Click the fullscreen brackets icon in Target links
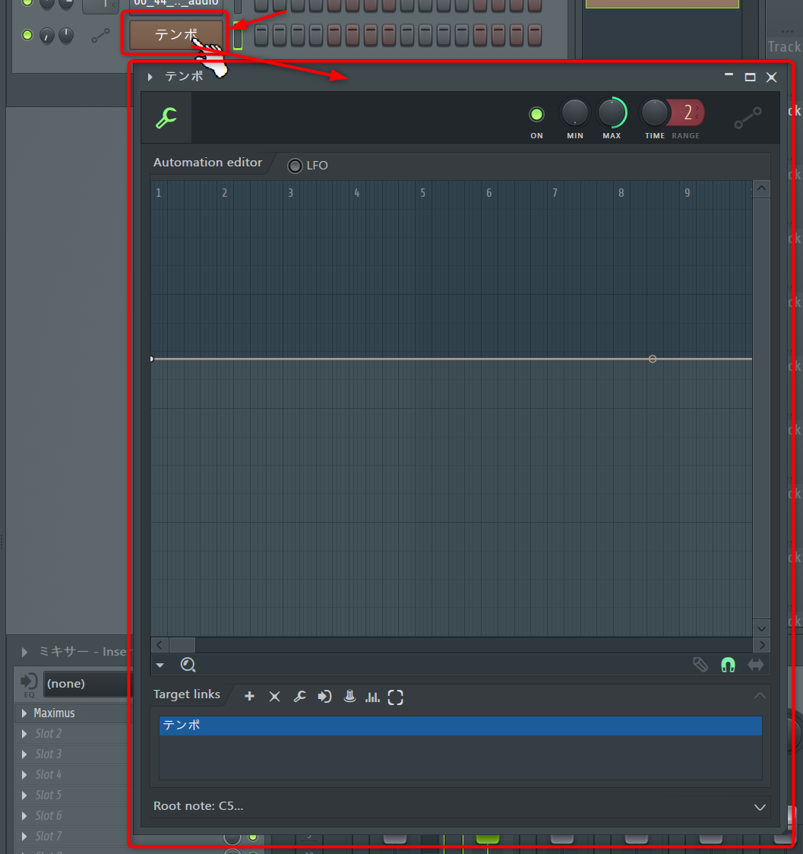803x854 pixels. pos(395,697)
